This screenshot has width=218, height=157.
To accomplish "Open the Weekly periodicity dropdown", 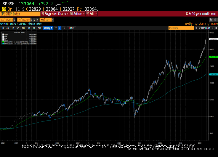I will pyautogui.click(x=48, y=28).
